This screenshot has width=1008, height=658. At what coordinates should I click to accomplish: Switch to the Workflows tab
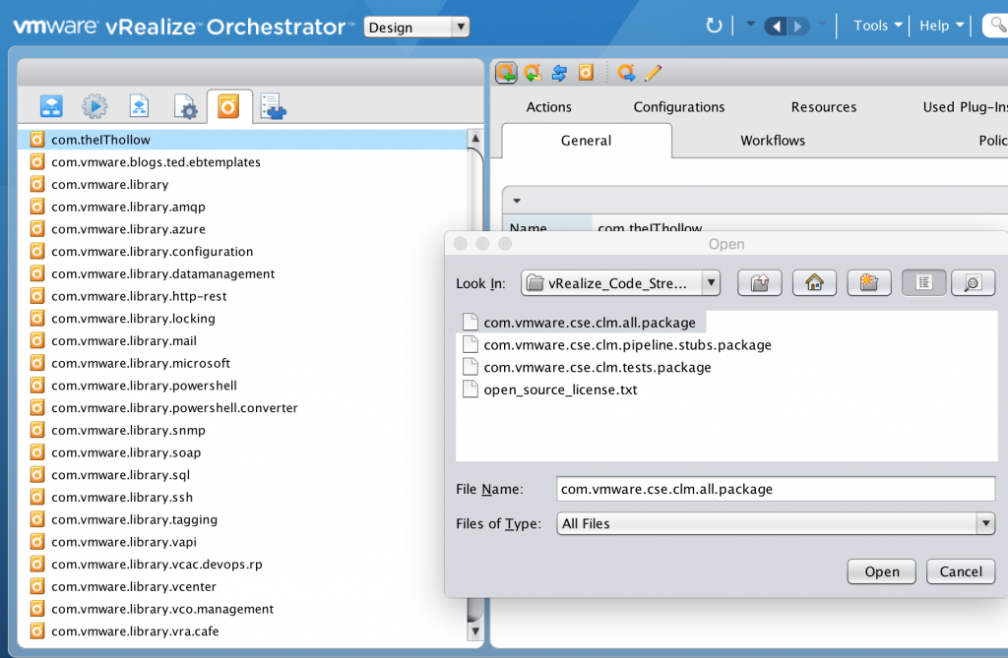point(773,141)
